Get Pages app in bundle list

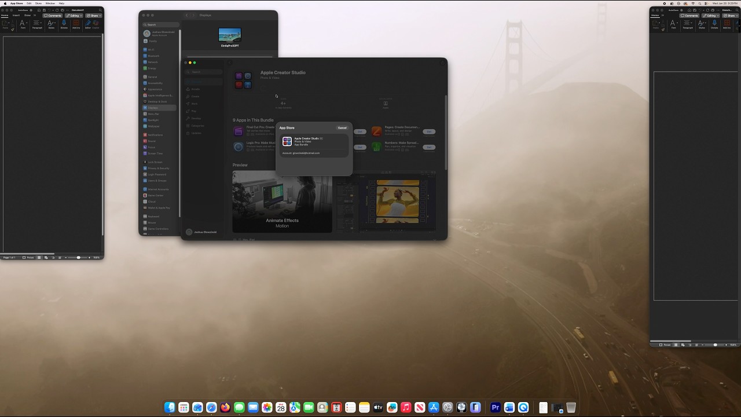click(429, 131)
